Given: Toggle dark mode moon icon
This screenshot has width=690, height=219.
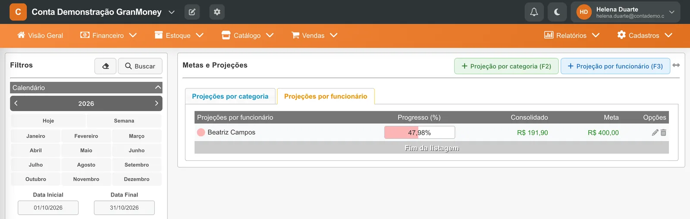Looking at the screenshot, I should tap(557, 12).
